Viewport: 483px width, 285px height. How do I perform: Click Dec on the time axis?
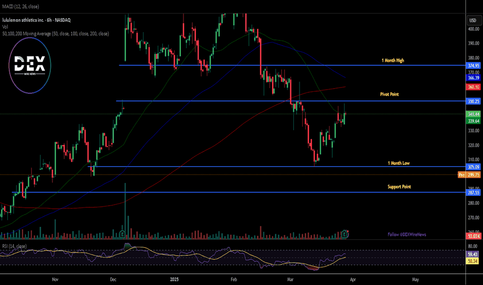coord(113,279)
